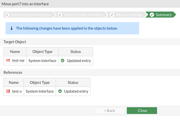Click the Target Object Type column header
The width and height of the screenshot is (180, 120).
(42, 52)
